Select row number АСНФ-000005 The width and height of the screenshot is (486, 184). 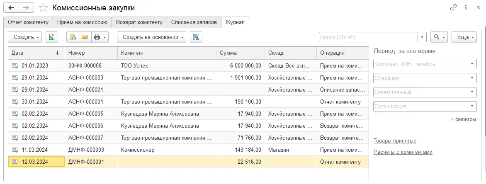(x=86, y=114)
